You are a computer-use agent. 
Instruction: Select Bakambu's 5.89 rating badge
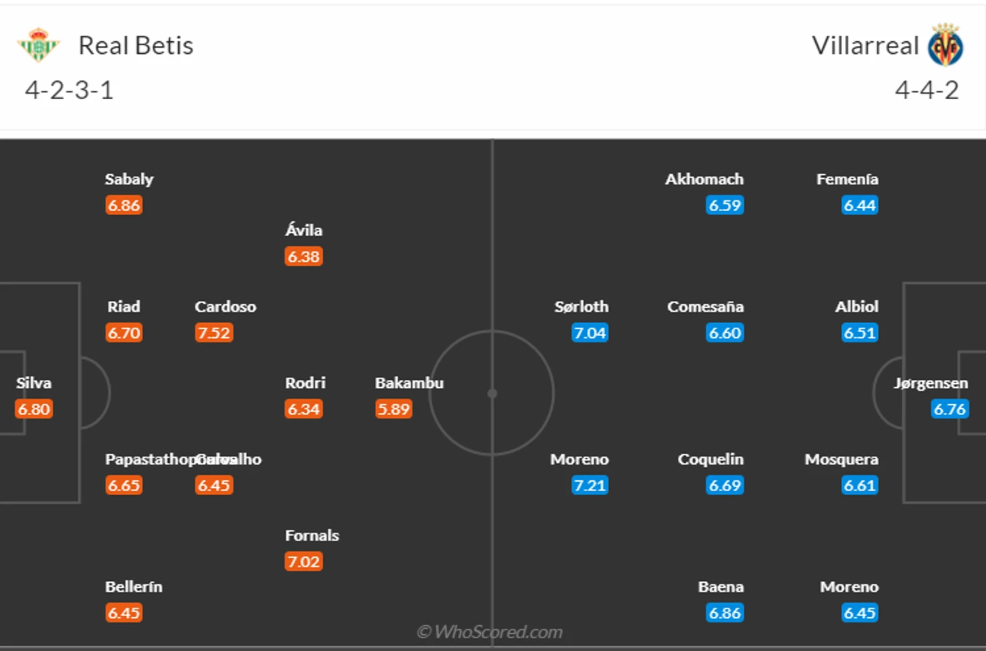point(394,409)
